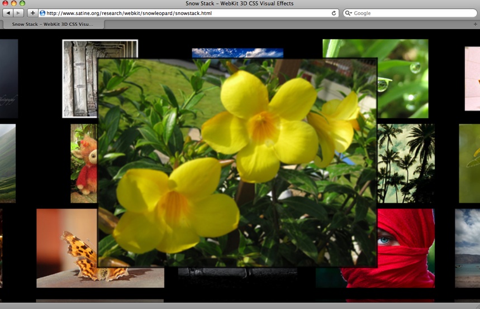Open the red veil blue eye portrait
This screenshot has width=480, height=309.
point(406,248)
